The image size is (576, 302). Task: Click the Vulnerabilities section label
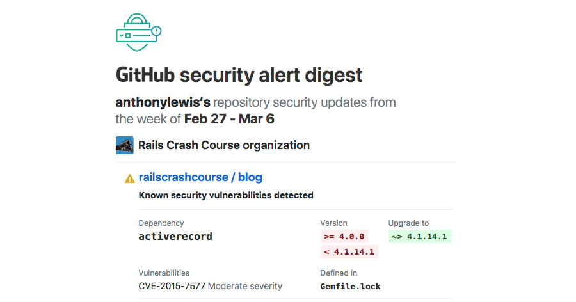point(164,273)
